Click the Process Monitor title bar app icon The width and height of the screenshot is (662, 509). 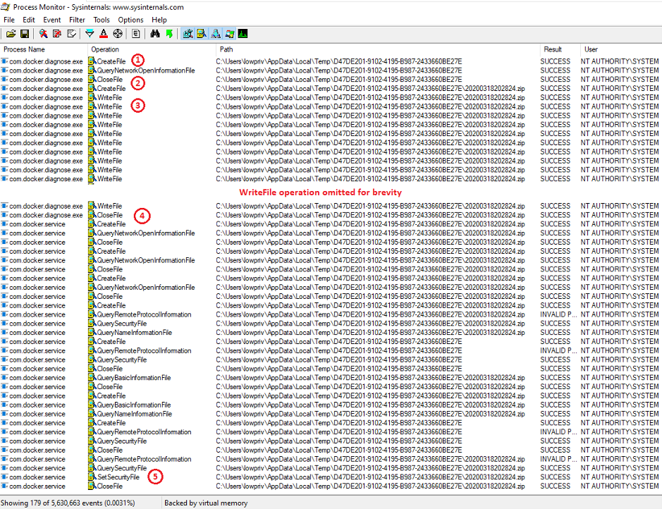[5, 7]
